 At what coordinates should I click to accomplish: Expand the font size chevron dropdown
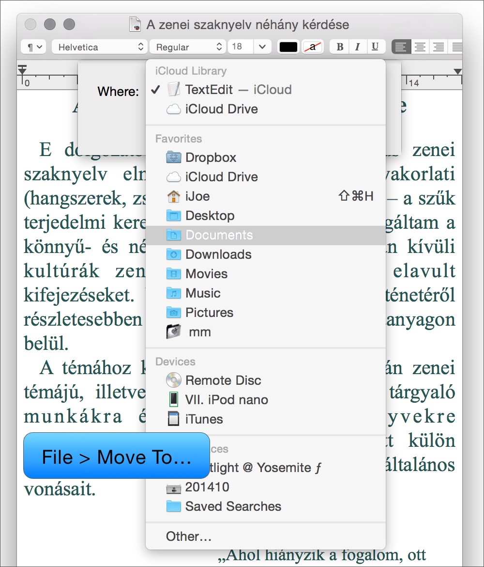click(263, 47)
